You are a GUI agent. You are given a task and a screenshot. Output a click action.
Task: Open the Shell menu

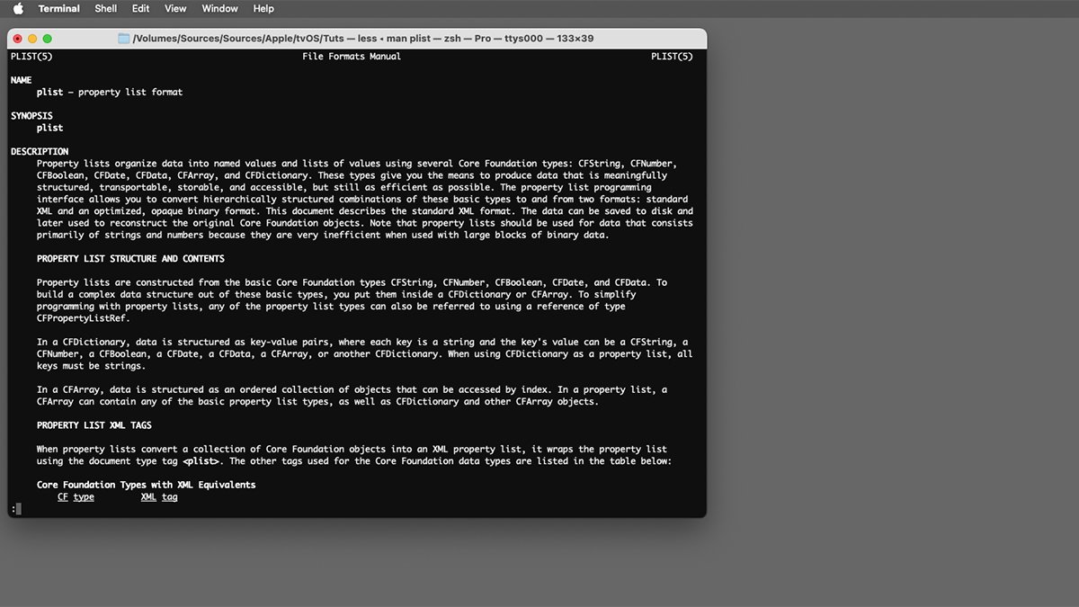click(x=105, y=8)
